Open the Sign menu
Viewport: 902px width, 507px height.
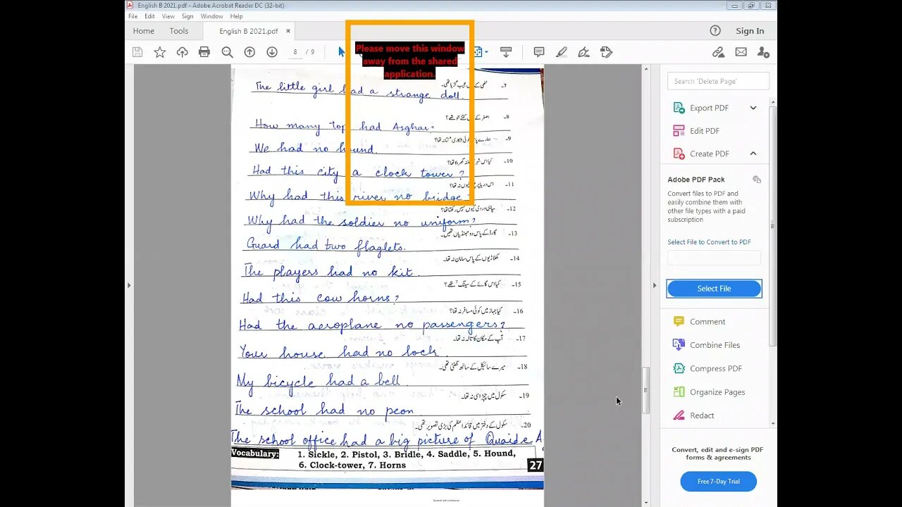(x=187, y=16)
